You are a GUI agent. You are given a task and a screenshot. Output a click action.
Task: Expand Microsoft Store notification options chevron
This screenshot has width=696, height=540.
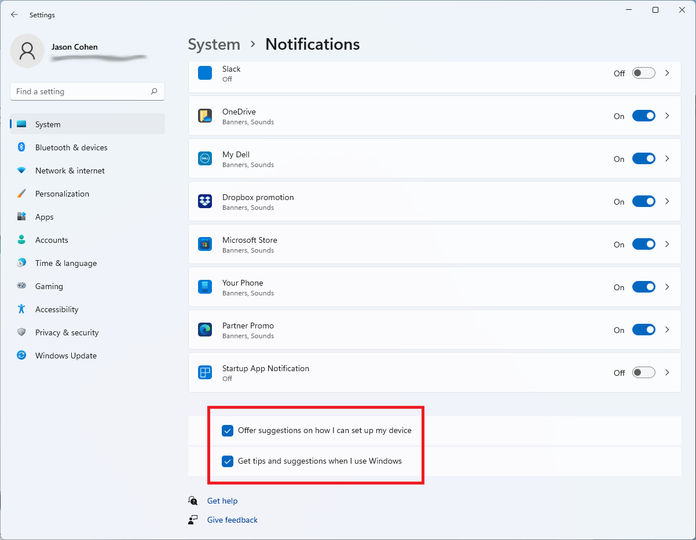coord(667,244)
